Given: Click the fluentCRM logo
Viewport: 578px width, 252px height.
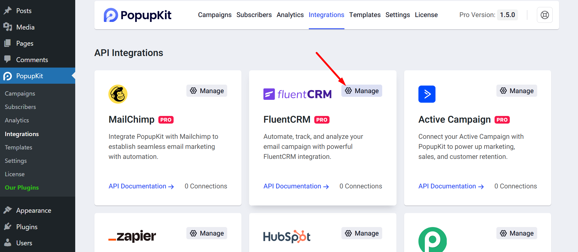Looking at the screenshot, I should (297, 94).
